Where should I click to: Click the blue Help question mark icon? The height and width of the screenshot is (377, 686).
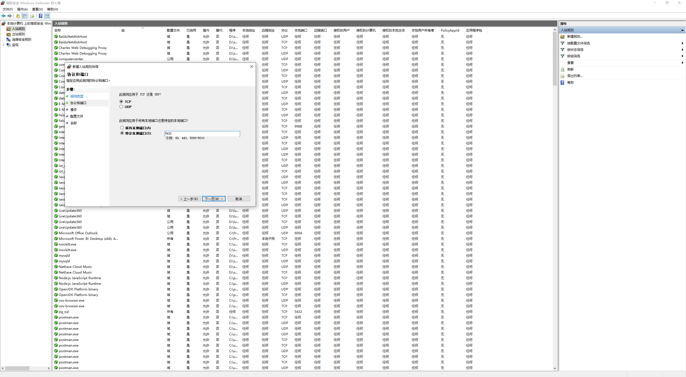pyautogui.click(x=40, y=16)
